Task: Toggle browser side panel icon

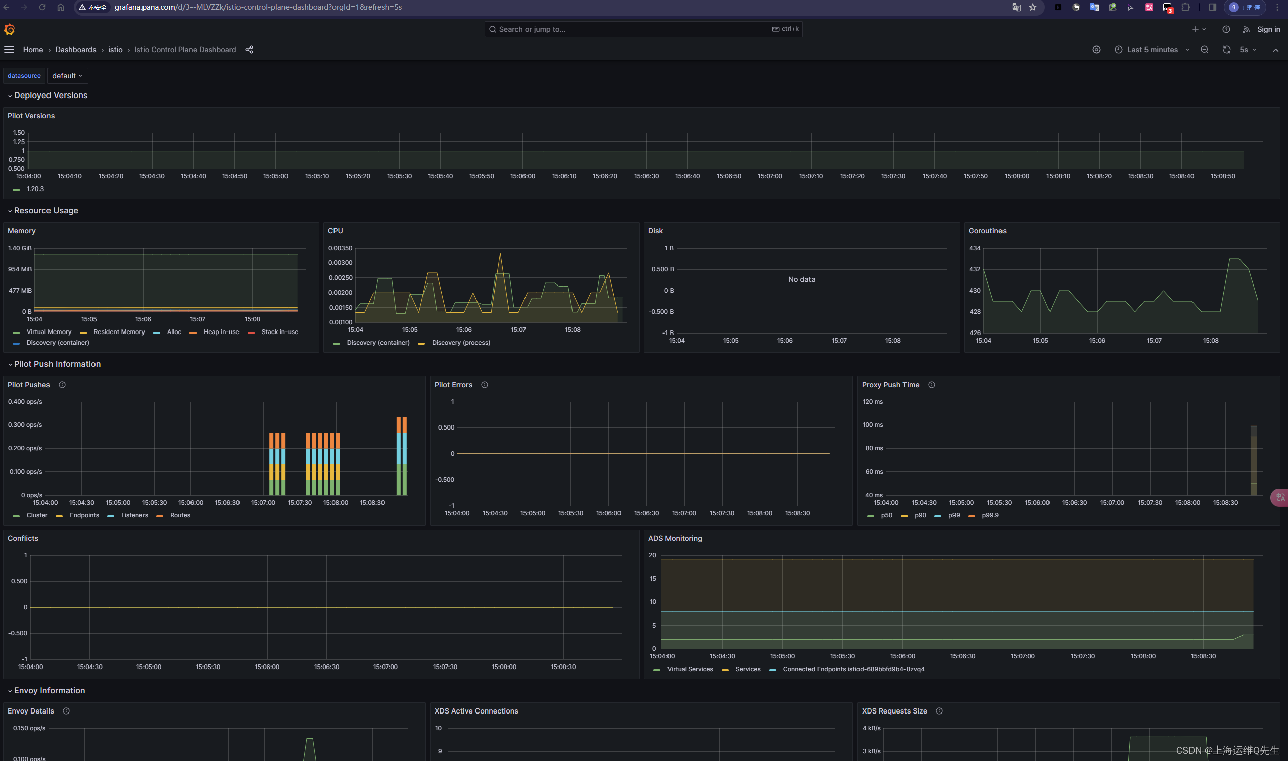Action: [1213, 7]
